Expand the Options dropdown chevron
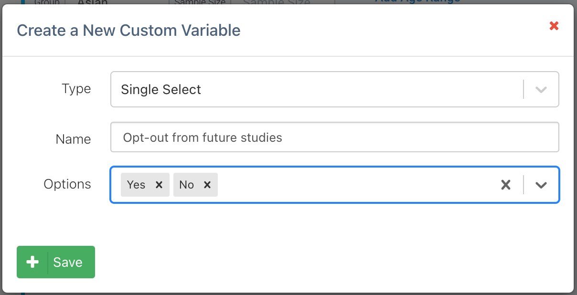Screen dimensions: 577x295 pos(541,185)
